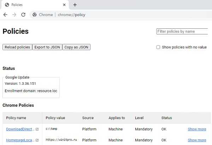Open external link icon beside HomepageLoca policy
Screen dimensions: 212x145
click(x=37, y=140)
